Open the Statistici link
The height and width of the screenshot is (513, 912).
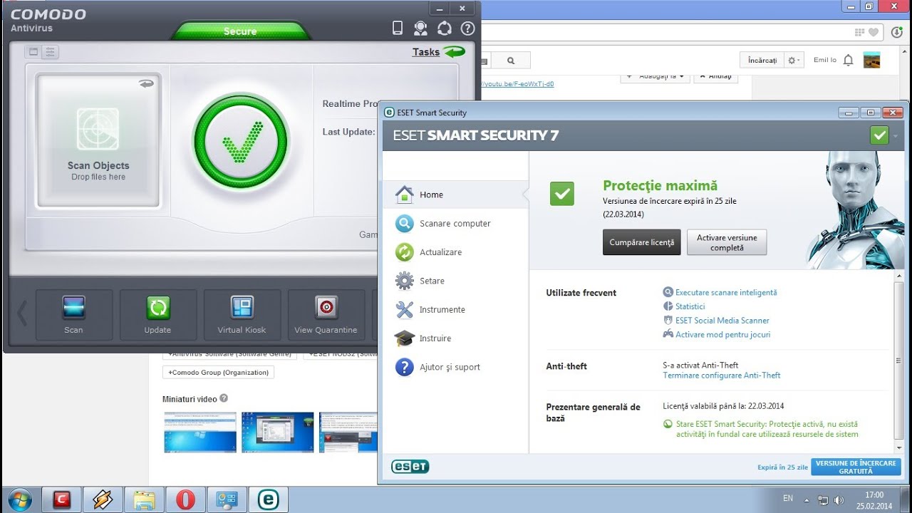pyautogui.click(x=690, y=306)
